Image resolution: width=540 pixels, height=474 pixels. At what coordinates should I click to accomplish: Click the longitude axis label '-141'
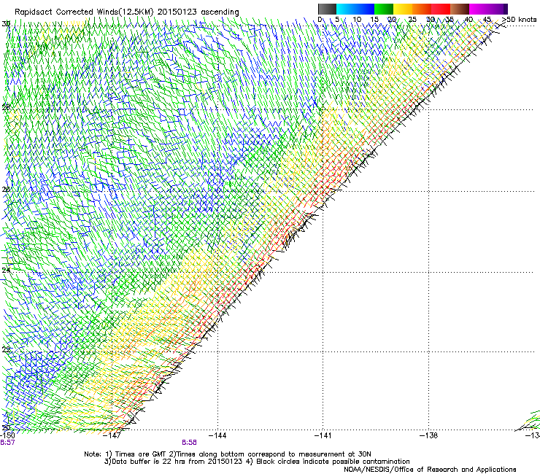323,435
